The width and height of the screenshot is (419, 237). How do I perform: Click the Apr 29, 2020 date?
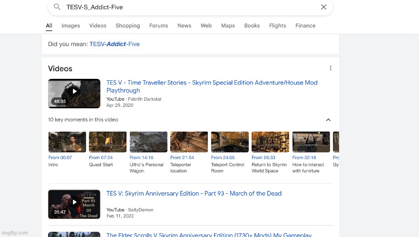tap(120, 105)
